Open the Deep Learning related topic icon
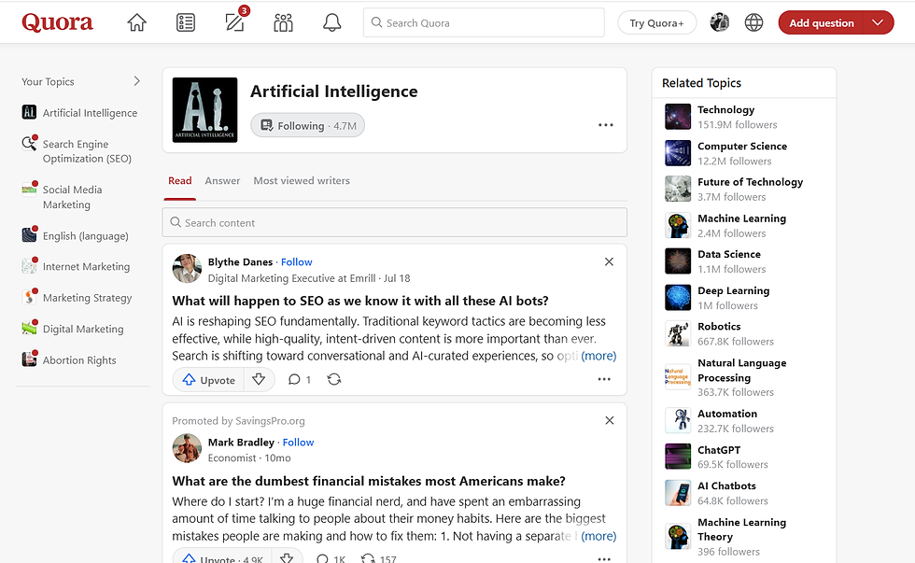The image size is (915, 563). 678,298
